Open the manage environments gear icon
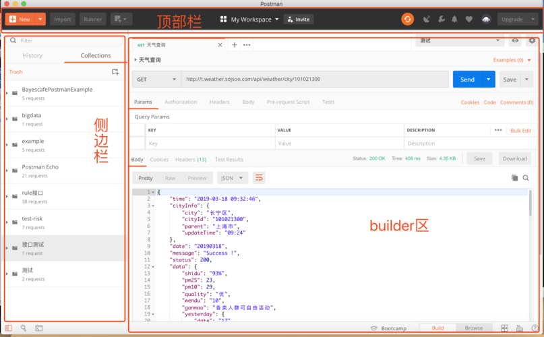The height and width of the screenshot is (337, 544). coord(532,41)
